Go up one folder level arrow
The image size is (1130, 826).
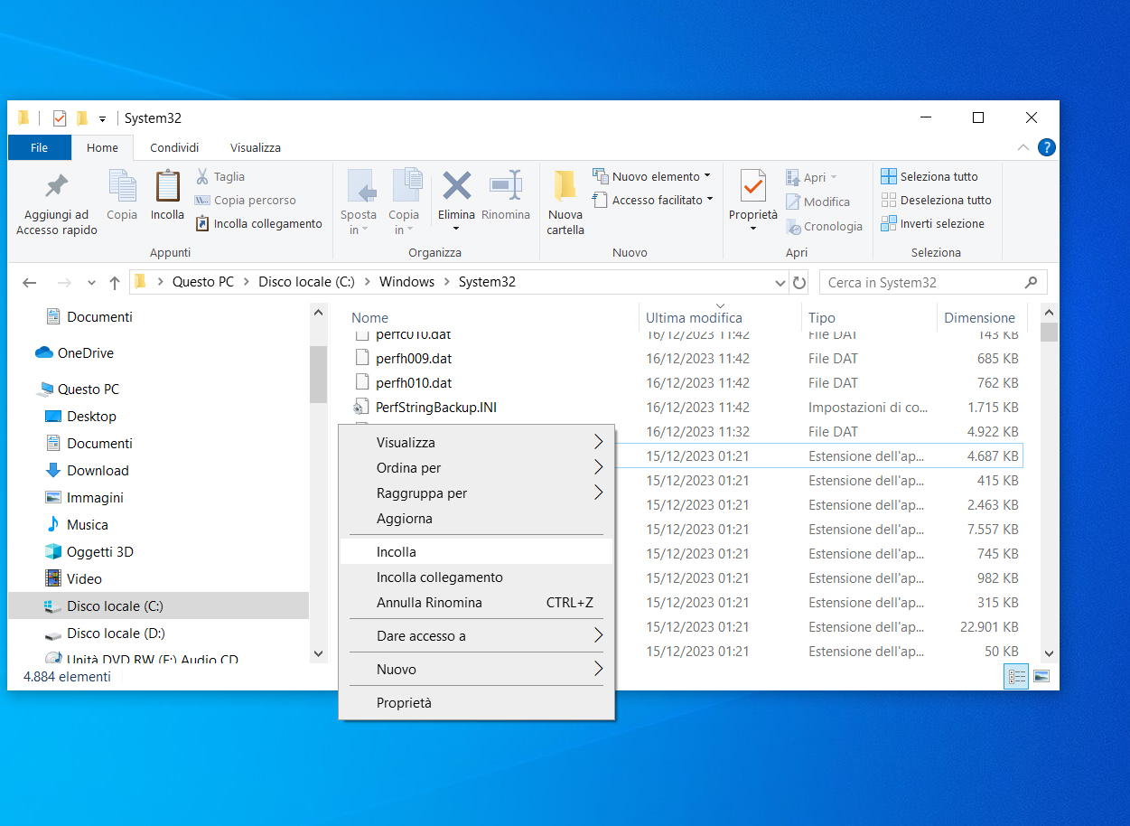(x=115, y=283)
